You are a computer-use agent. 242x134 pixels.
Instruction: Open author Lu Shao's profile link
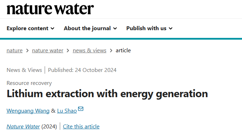tap(67, 111)
